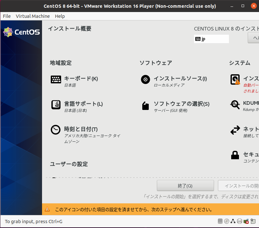Open security policy padlock icon

click(235, 155)
